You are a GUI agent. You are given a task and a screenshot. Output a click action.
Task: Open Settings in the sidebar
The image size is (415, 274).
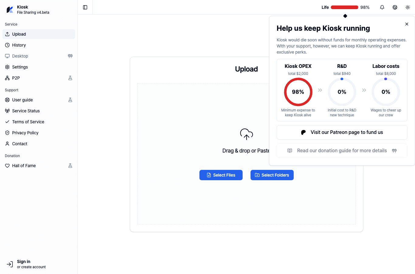pos(39,67)
